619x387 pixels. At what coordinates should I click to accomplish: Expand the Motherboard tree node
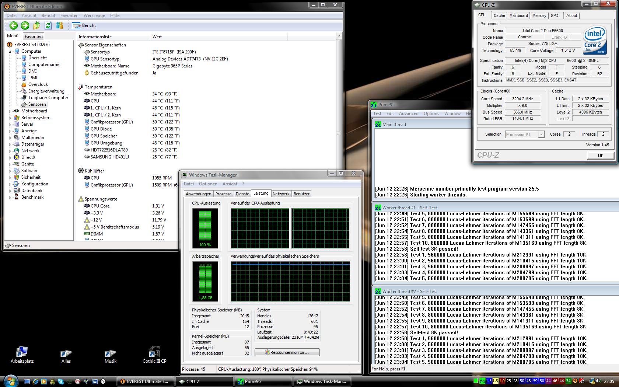[x=10, y=111]
